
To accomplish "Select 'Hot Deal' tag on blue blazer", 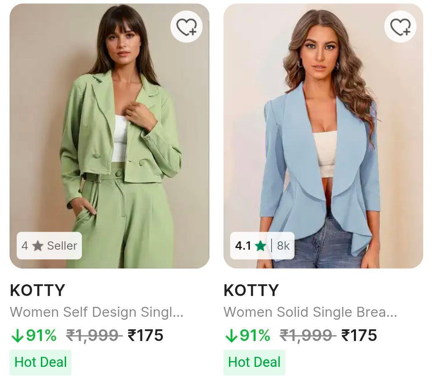I will [254, 362].
